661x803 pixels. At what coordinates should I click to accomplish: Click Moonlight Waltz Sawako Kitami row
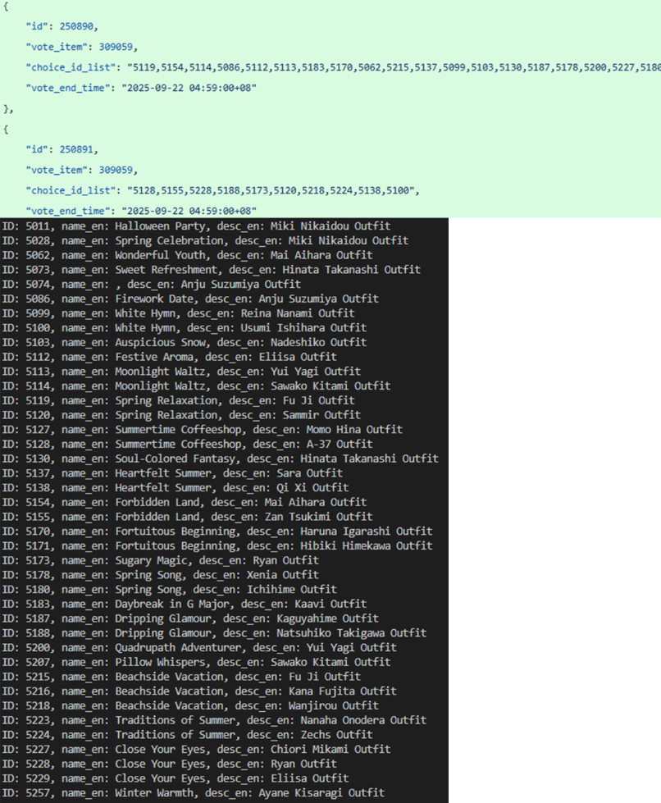[196, 386]
